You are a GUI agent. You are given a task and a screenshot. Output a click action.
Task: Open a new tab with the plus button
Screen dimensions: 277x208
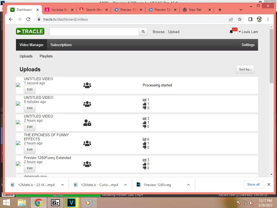[x=220, y=10]
